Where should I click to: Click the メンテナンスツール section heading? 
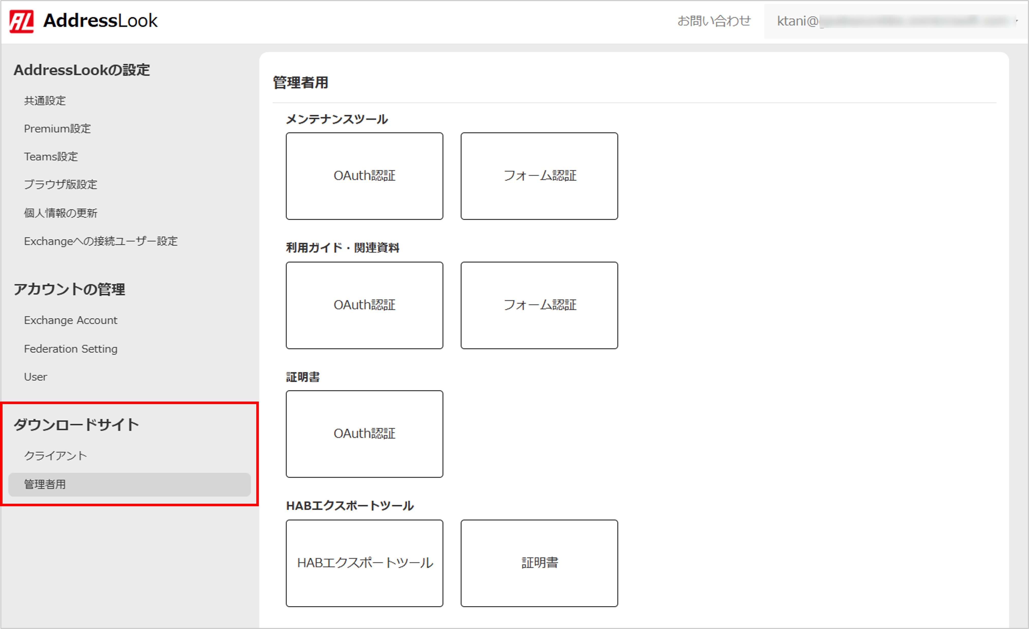pos(337,119)
